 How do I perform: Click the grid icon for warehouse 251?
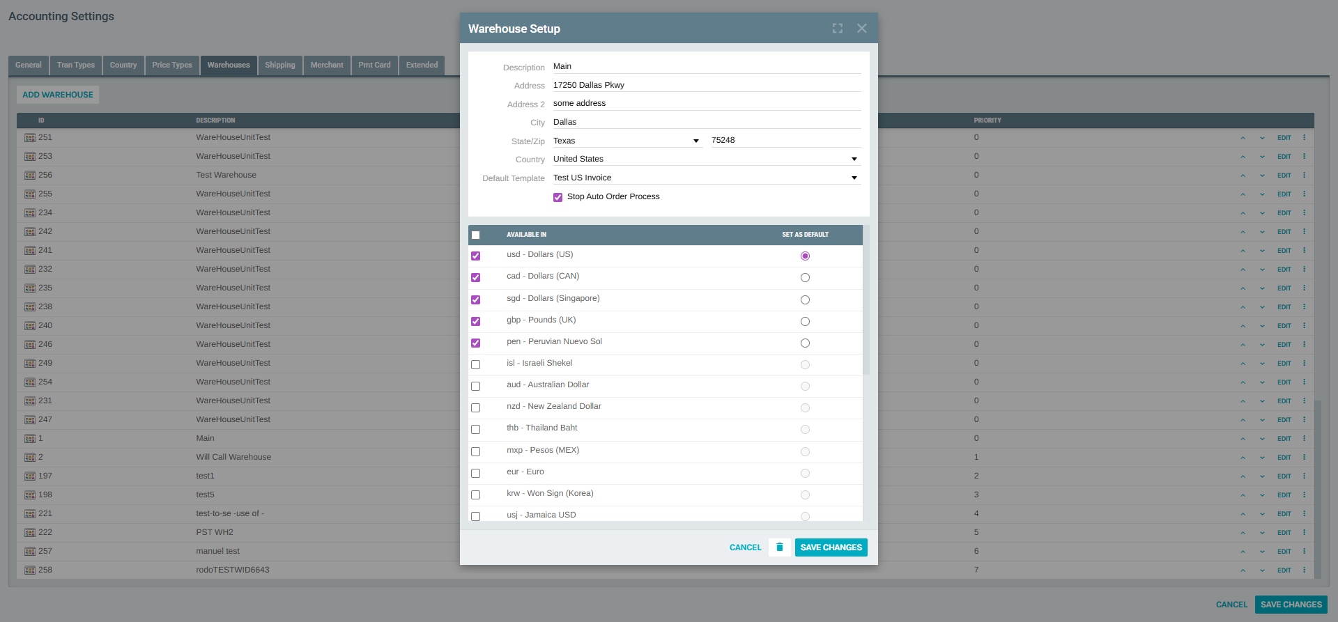click(30, 138)
